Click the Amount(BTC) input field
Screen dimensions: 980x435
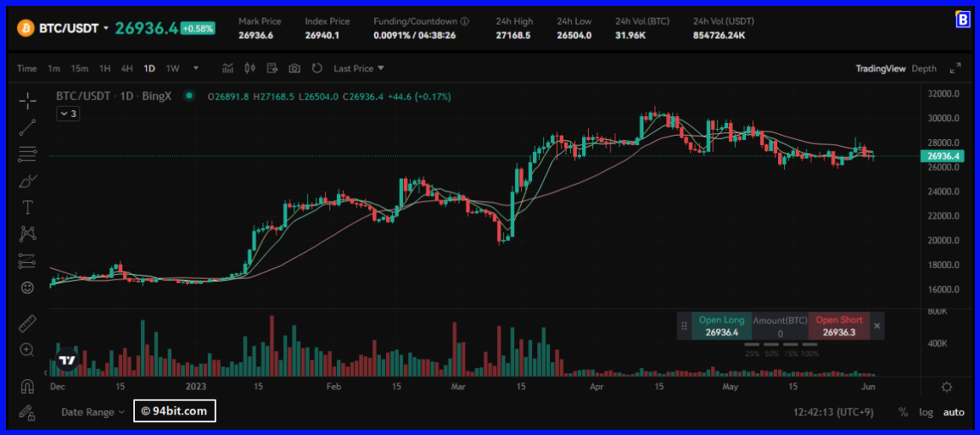[780, 333]
